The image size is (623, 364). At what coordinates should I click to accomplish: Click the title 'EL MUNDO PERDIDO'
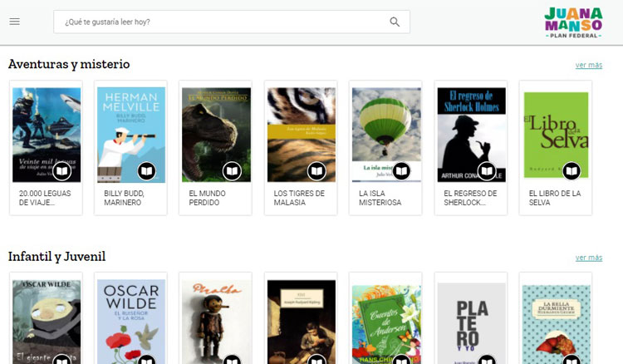coord(207,198)
